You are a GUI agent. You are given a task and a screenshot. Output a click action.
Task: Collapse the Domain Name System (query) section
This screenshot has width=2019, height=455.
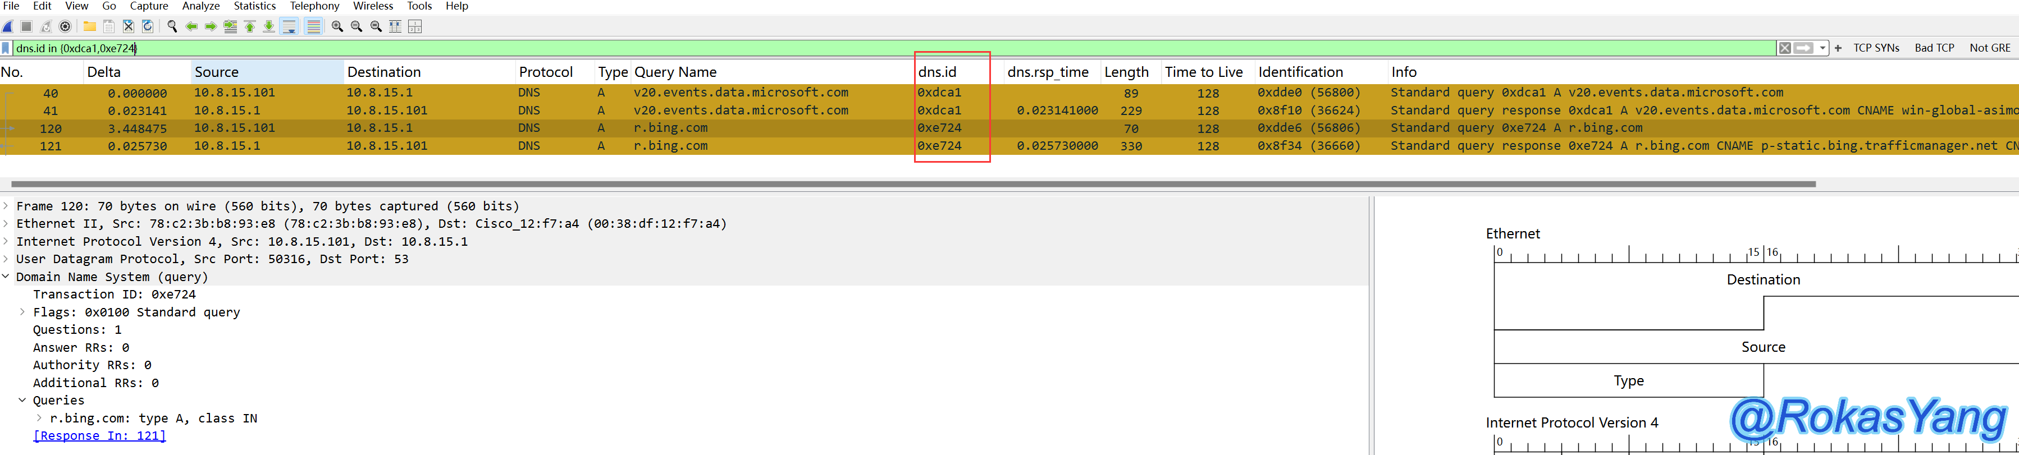click(6, 277)
